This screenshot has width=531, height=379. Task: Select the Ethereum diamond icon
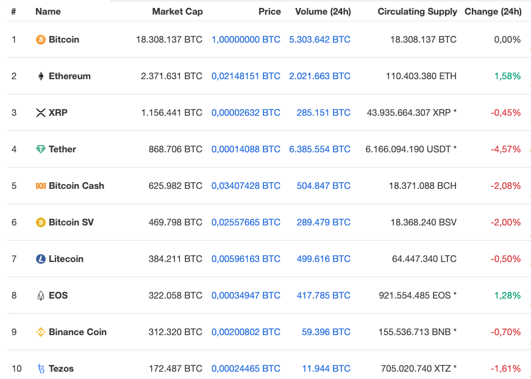point(40,76)
